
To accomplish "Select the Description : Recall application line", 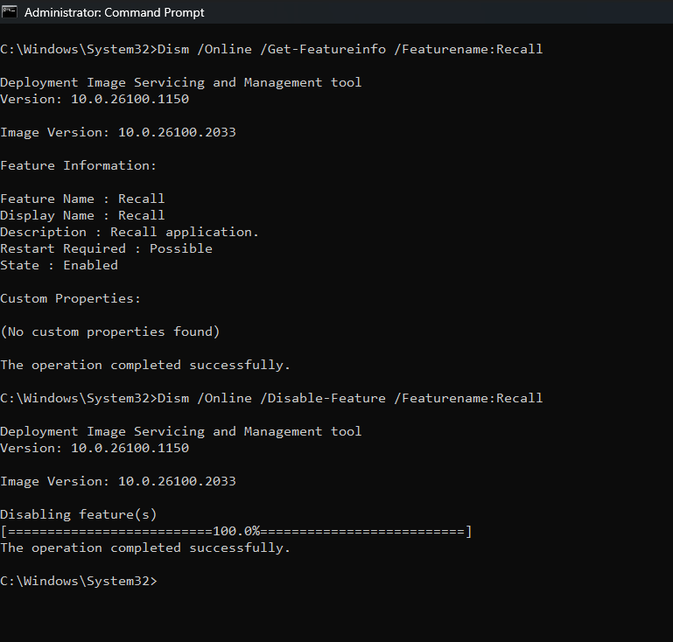I will 130,232.
